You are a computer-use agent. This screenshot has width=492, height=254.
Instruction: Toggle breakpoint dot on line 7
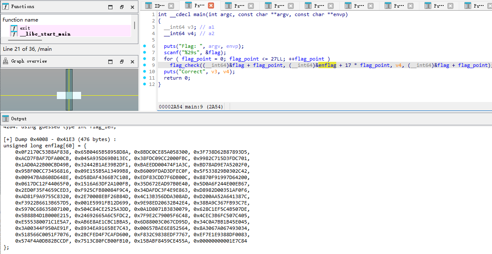click(145, 52)
